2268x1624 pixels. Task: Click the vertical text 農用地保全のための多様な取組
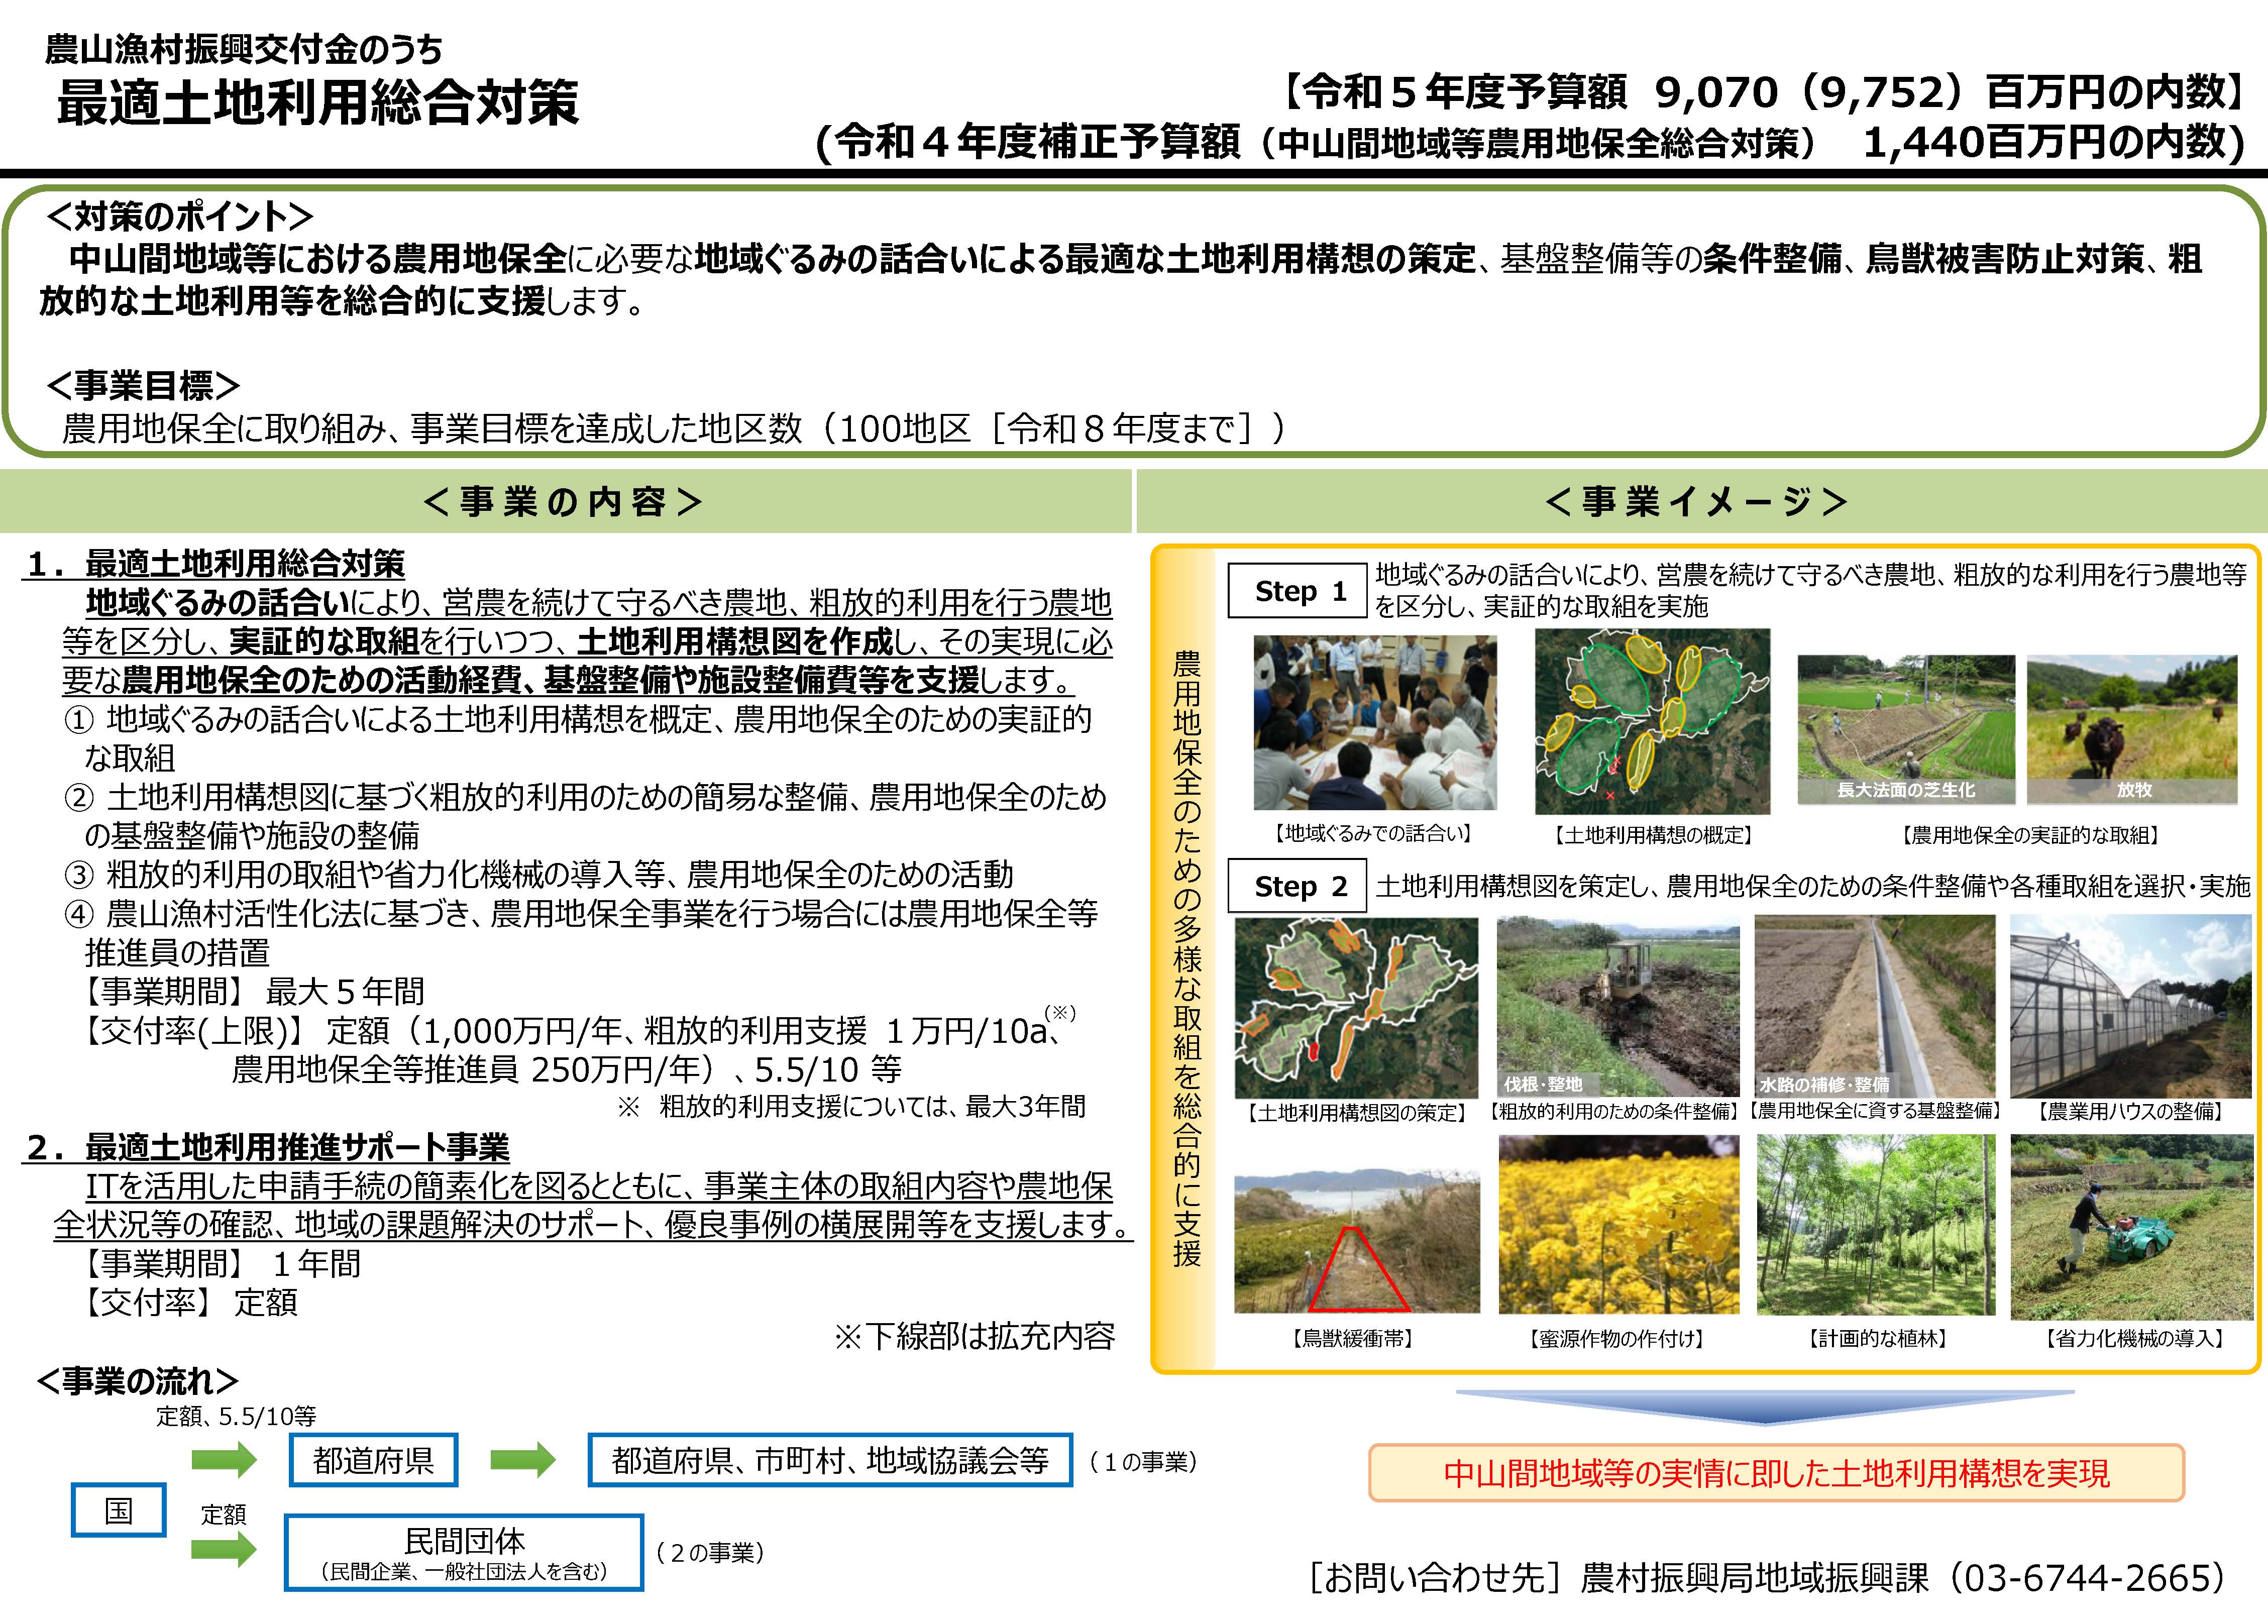point(1186,958)
